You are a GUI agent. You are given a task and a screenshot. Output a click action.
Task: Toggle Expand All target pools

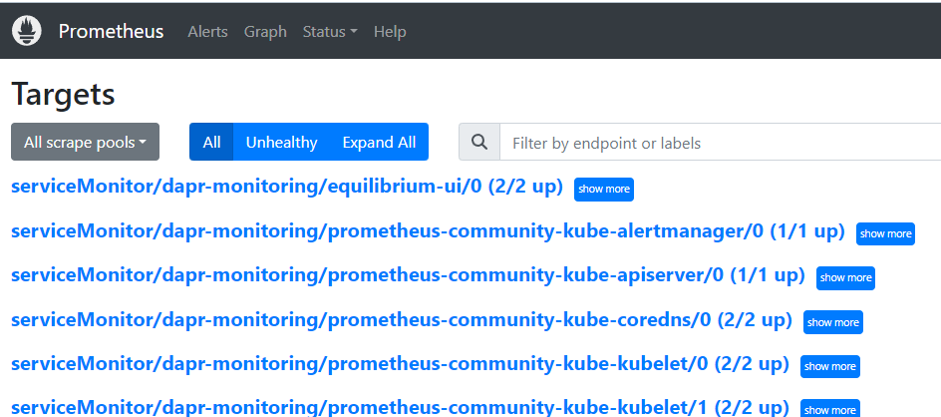coord(379,142)
